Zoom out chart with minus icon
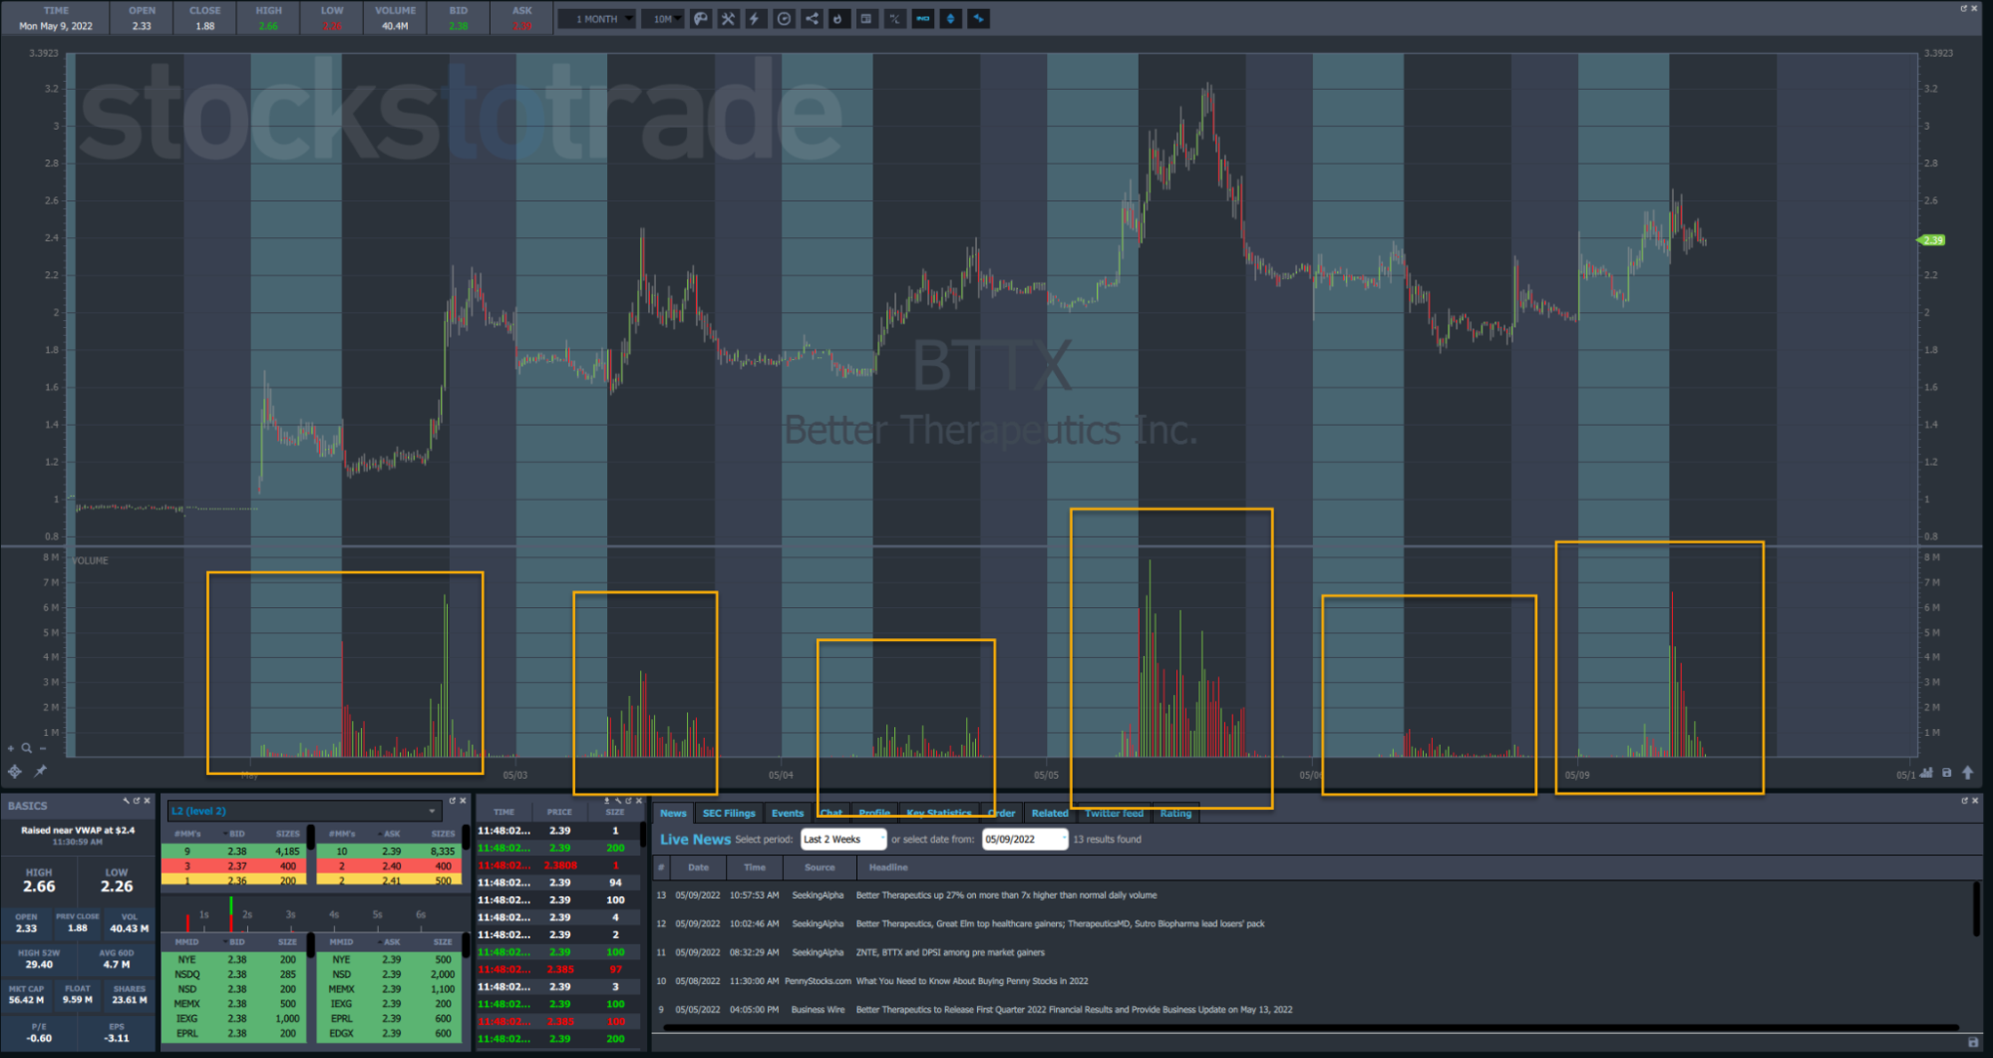Image resolution: width=1993 pixels, height=1058 pixels. (x=43, y=748)
